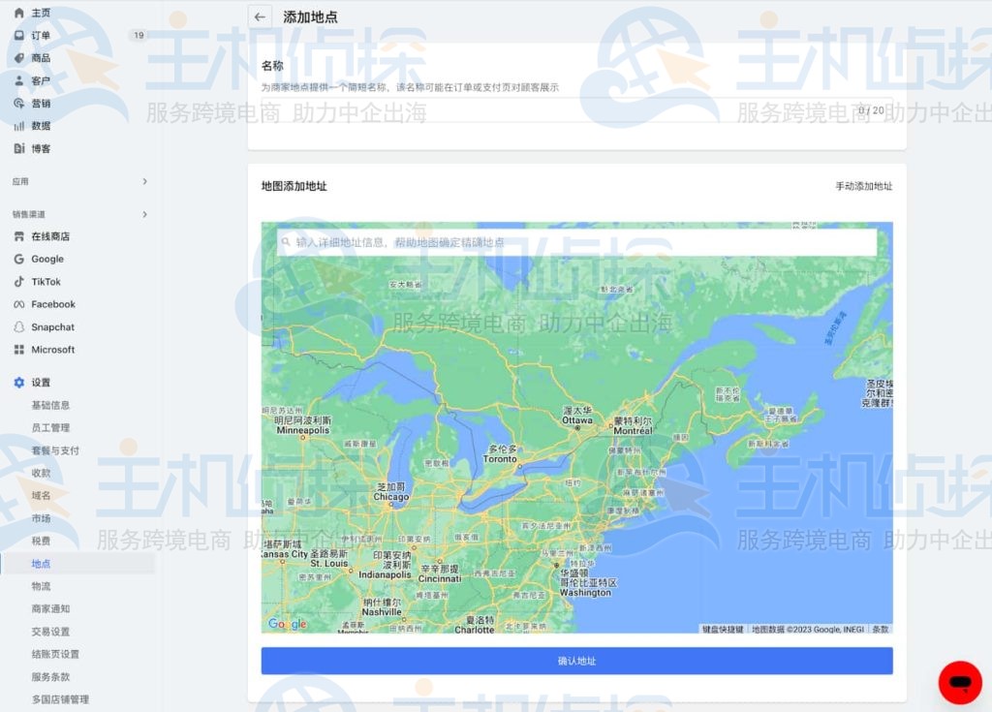
Task: Click the 设置 settings gear icon
Action: click(21, 382)
